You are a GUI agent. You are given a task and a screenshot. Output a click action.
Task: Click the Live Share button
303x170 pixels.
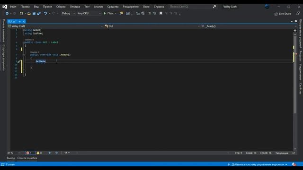(x=283, y=14)
